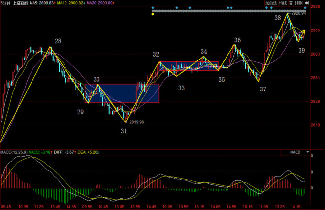Click the 09:55 time axis label
Image resolution: width=325 pixels, height=210 pixels.
click(x=87, y=207)
